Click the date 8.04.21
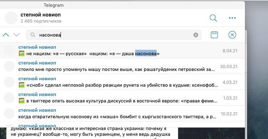Image resolution: width=268 pixels, height=139 pixels. point(230,51)
